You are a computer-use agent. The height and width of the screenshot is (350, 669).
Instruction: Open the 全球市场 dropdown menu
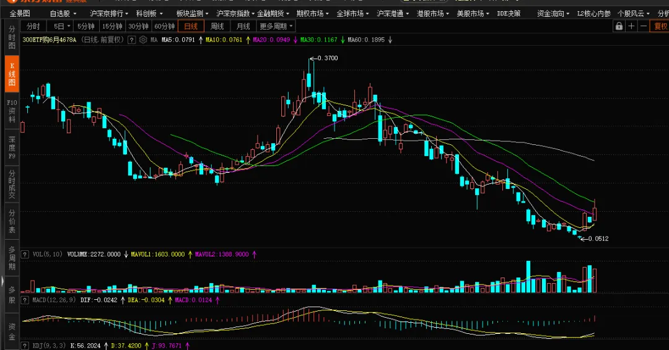[353, 14]
